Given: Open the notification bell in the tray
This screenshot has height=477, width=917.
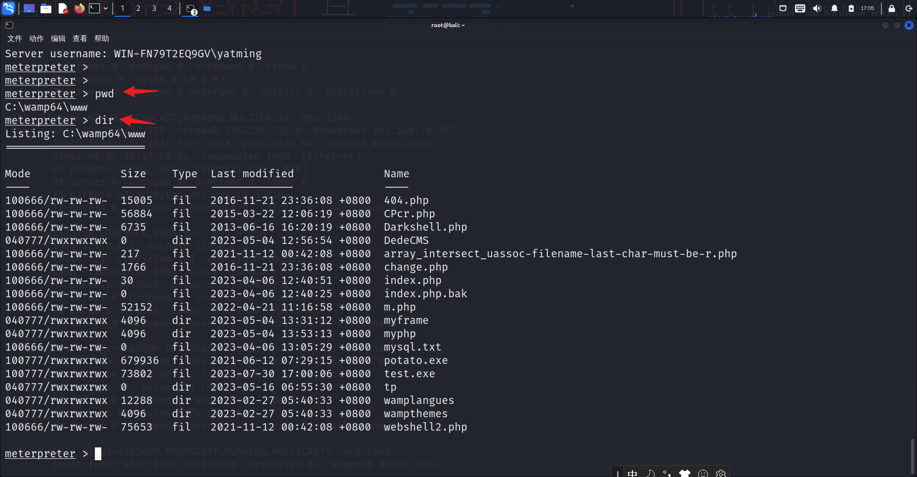Looking at the screenshot, I should click(834, 8).
